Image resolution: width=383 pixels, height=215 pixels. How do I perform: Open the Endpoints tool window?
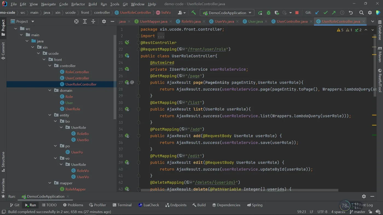[x=176, y=205]
